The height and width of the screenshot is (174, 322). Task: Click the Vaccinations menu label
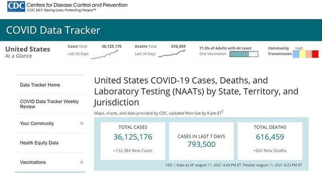(33, 162)
